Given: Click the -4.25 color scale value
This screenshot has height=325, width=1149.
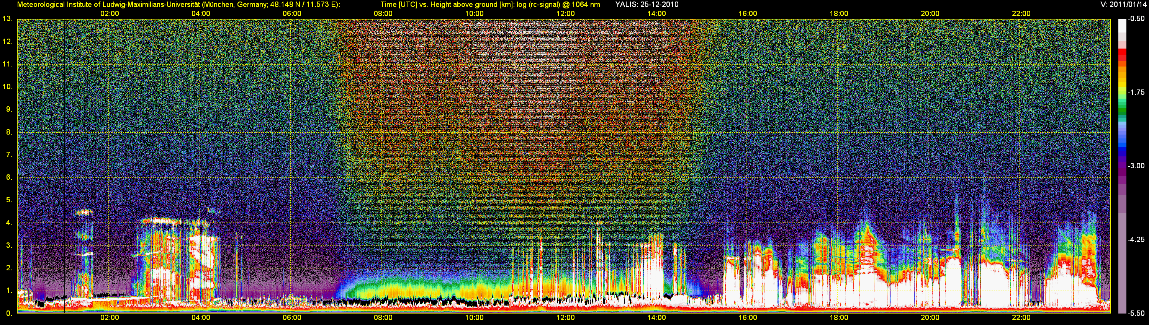Looking at the screenshot, I should [1136, 239].
